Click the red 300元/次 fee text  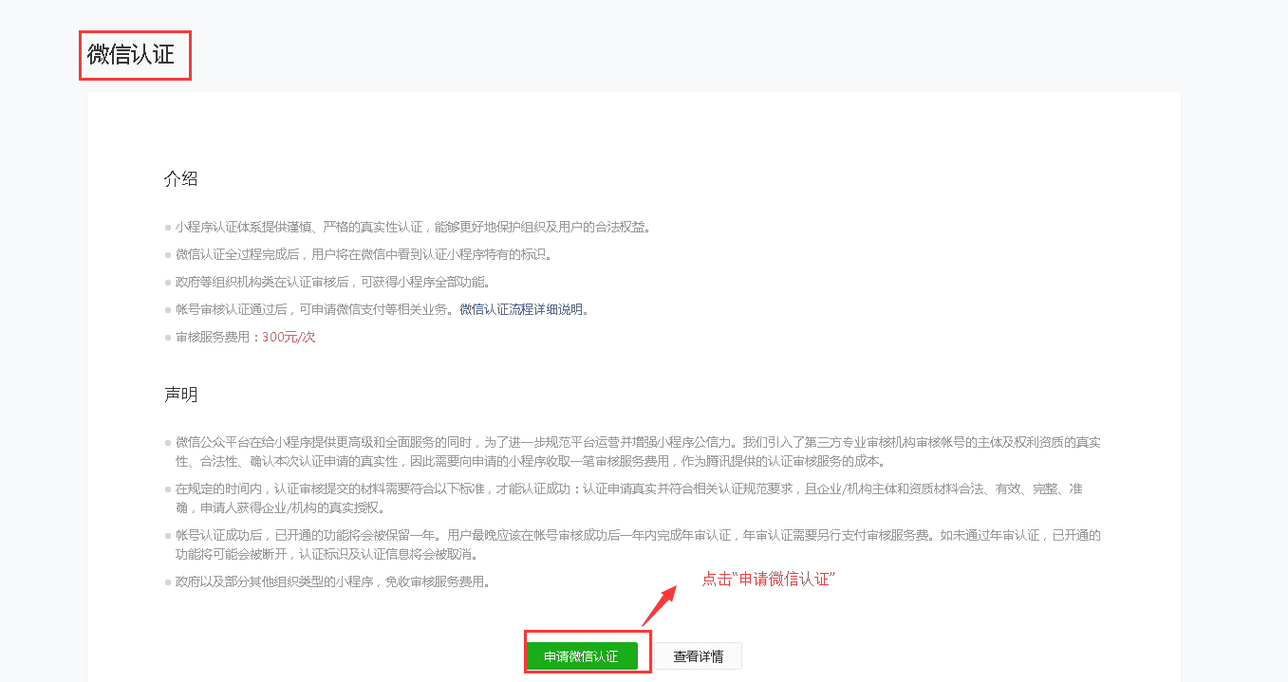tap(289, 337)
